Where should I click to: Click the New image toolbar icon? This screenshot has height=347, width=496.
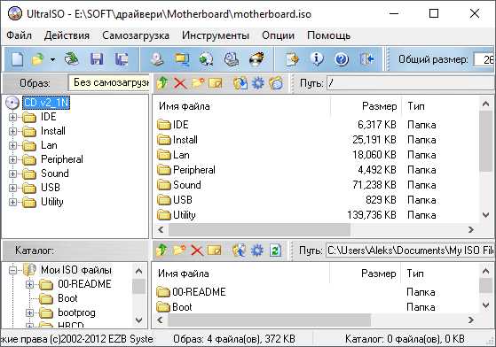pos(17,59)
